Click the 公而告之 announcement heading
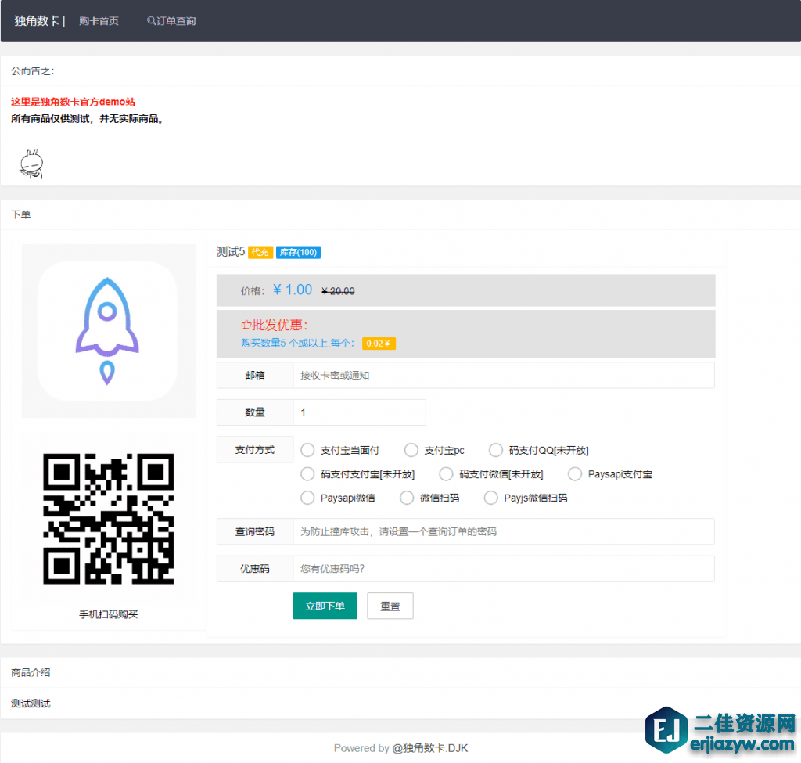The height and width of the screenshot is (763, 801). tap(32, 71)
